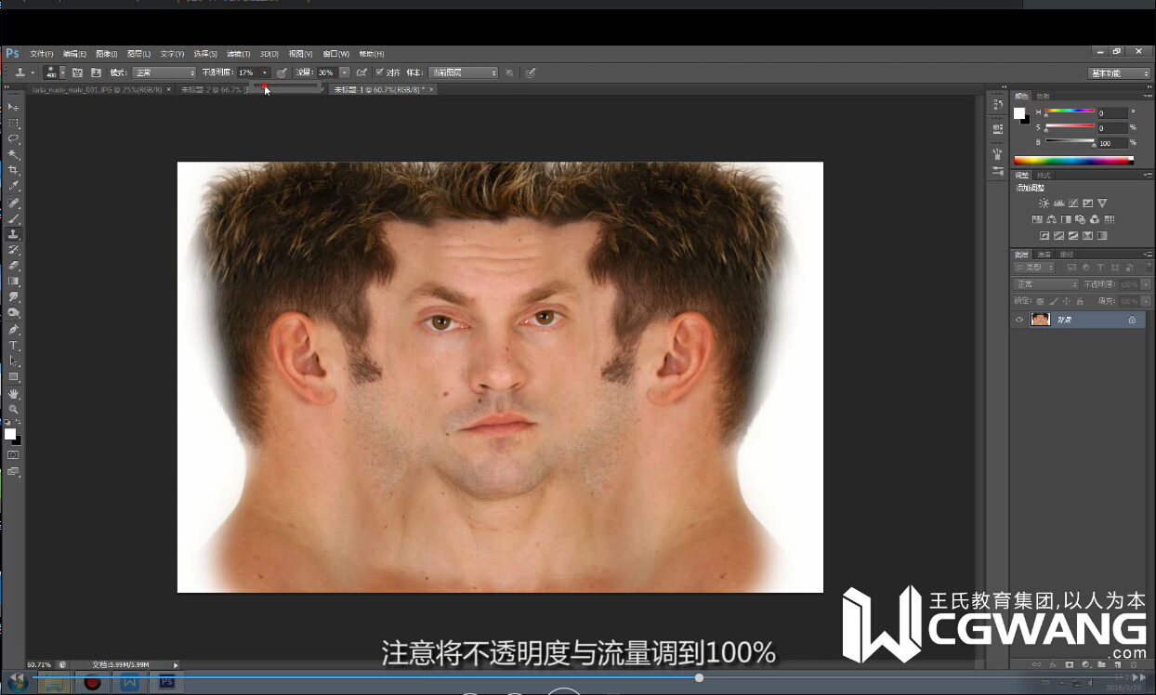Toggle pressure for opacity button
The width and height of the screenshot is (1156, 695).
click(x=282, y=72)
